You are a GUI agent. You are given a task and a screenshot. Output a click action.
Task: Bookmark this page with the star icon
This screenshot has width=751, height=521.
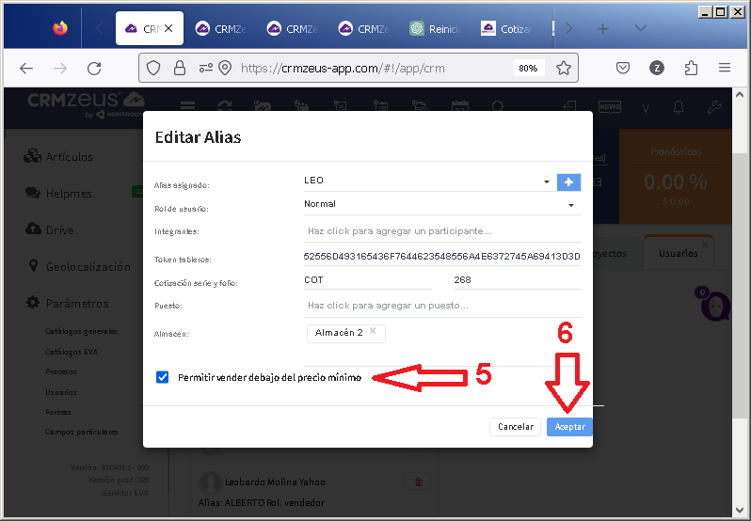coord(563,68)
